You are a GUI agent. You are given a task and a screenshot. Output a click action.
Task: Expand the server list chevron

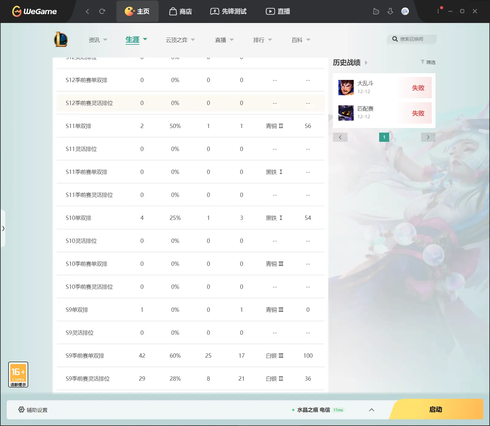tap(371, 410)
